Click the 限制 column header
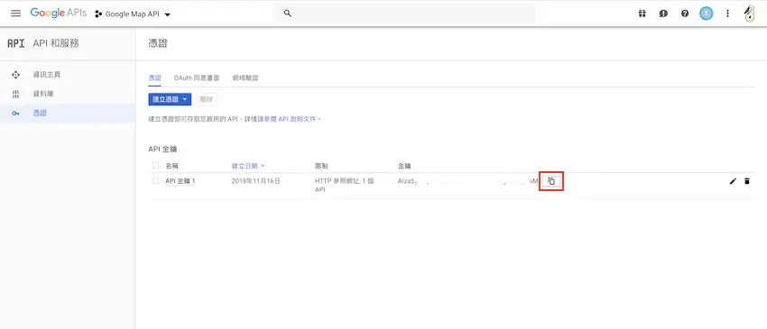The width and height of the screenshot is (767, 329). pyautogui.click(x=321, y=166)
